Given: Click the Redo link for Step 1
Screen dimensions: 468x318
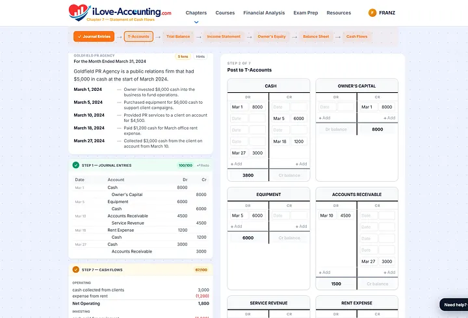Looking at the screenshot, I should point(203,165).
